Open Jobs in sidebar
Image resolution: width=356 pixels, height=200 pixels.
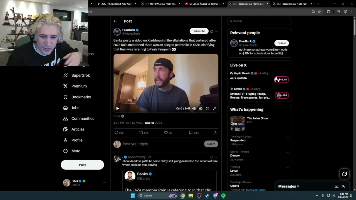(x=71, y=108)
